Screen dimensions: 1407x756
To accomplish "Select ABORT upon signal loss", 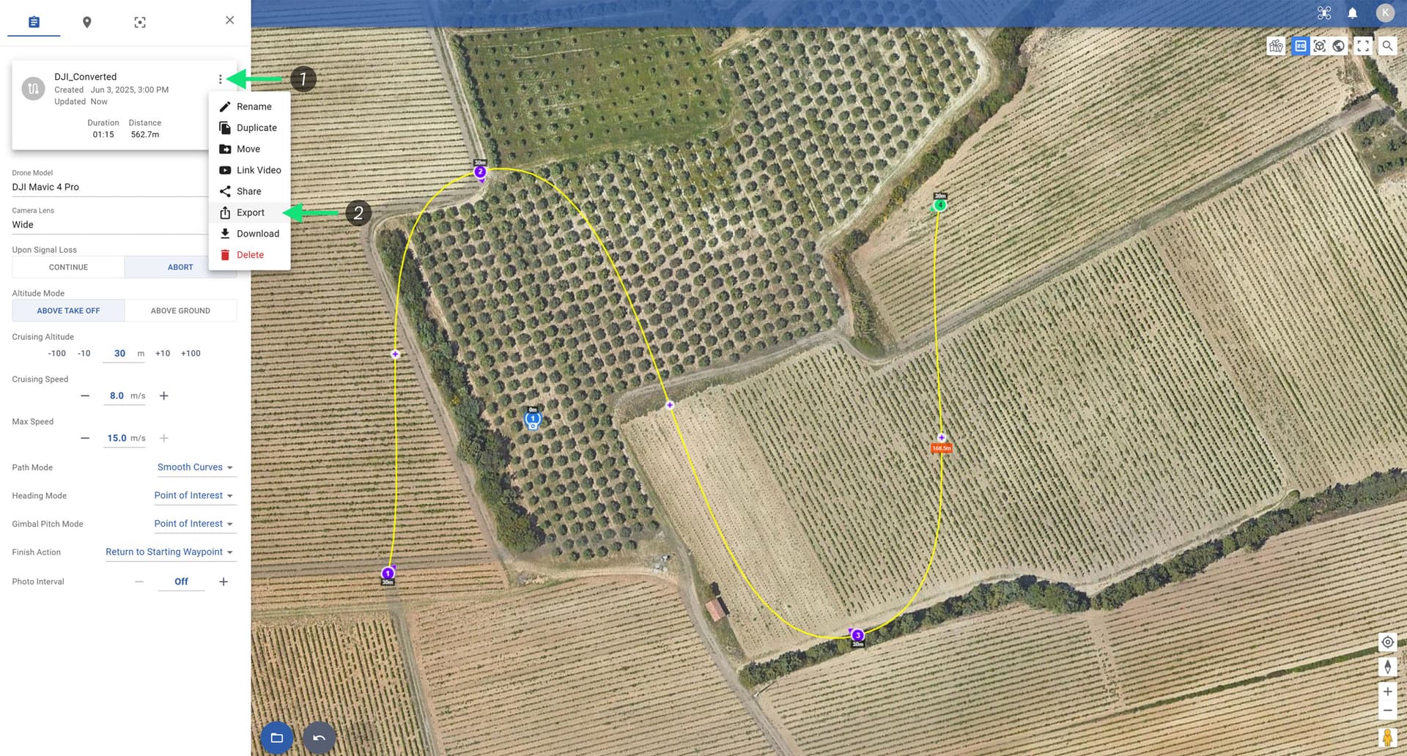I will 180,267.
